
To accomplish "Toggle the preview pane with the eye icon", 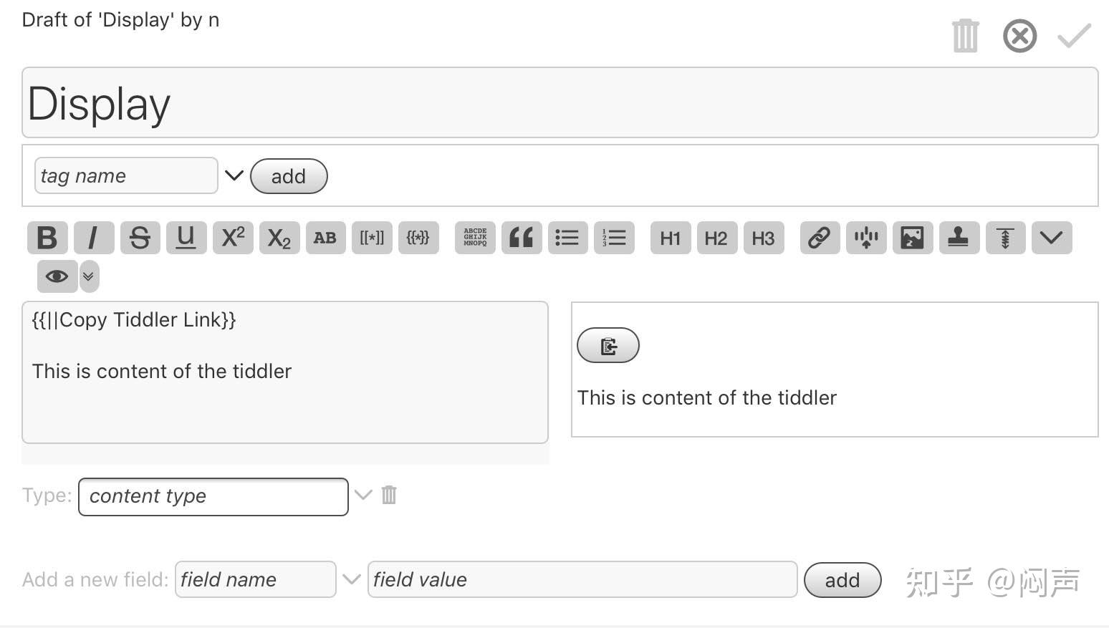I will (x=57, y=276).
